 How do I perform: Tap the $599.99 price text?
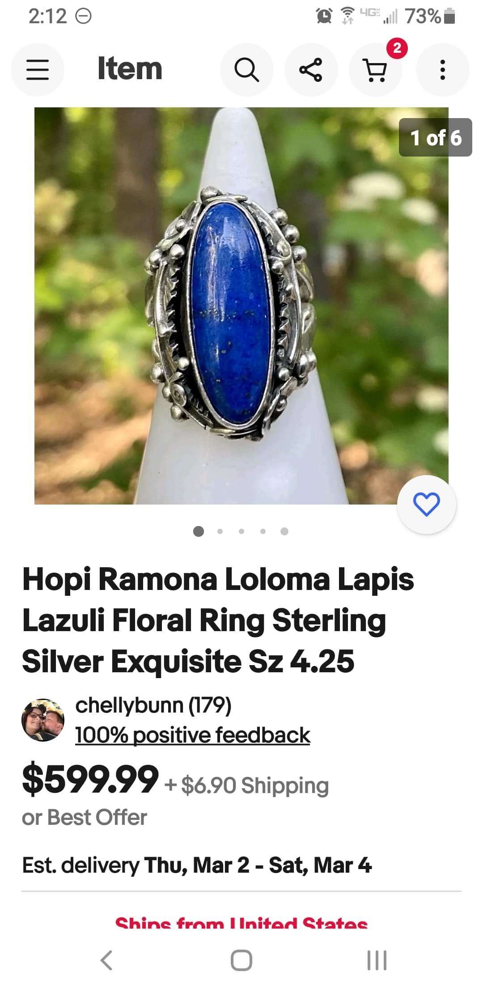click(90, 779)
